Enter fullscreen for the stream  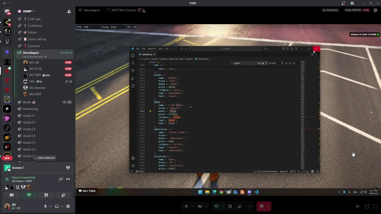point(375,206)
